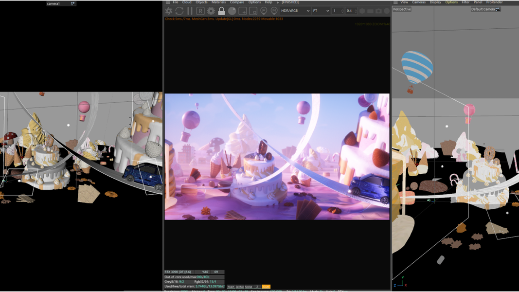Click the render region plus-square icon

pos(243,11)
